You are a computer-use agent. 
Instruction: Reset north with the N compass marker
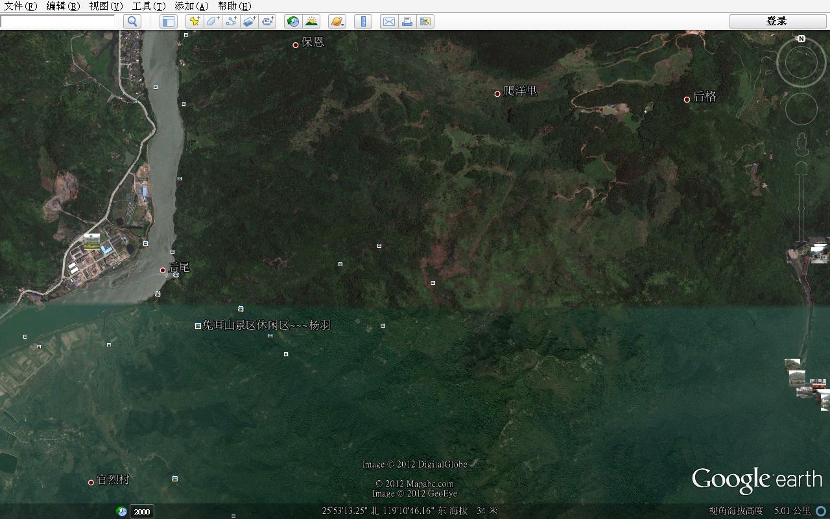click(801, 39)
